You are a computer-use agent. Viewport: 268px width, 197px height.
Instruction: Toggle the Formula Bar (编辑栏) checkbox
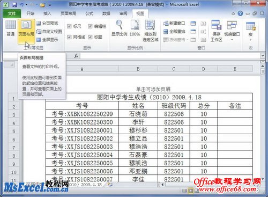[90, 26]
